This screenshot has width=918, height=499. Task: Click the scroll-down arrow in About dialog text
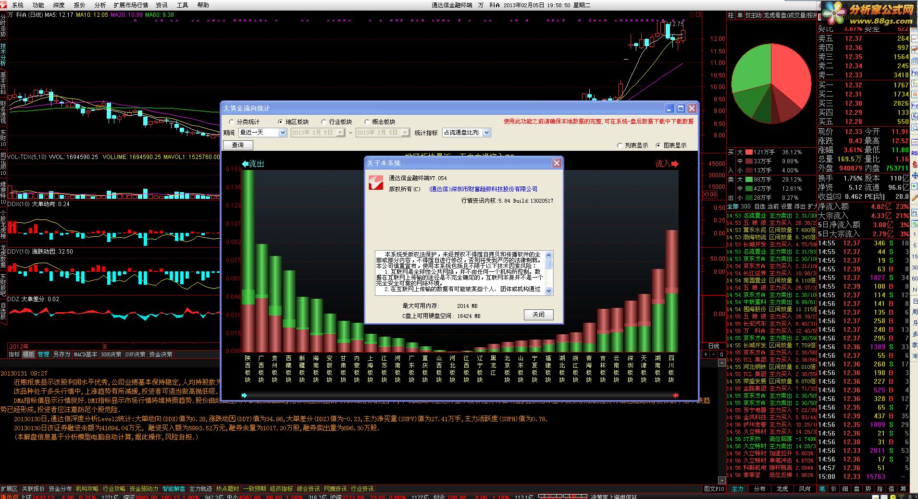pos(549,291)
